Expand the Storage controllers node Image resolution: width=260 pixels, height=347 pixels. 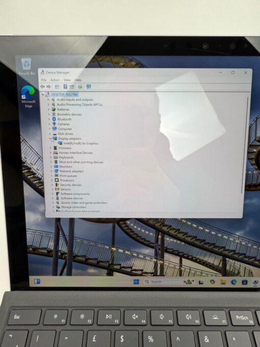pos(53,207)
